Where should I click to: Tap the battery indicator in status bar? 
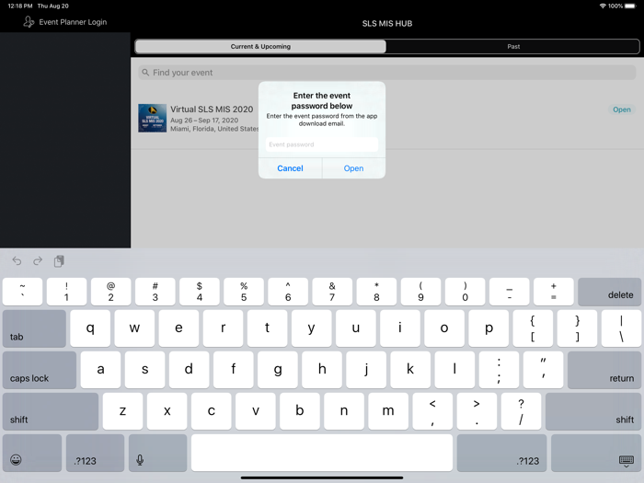pos(630,6)
